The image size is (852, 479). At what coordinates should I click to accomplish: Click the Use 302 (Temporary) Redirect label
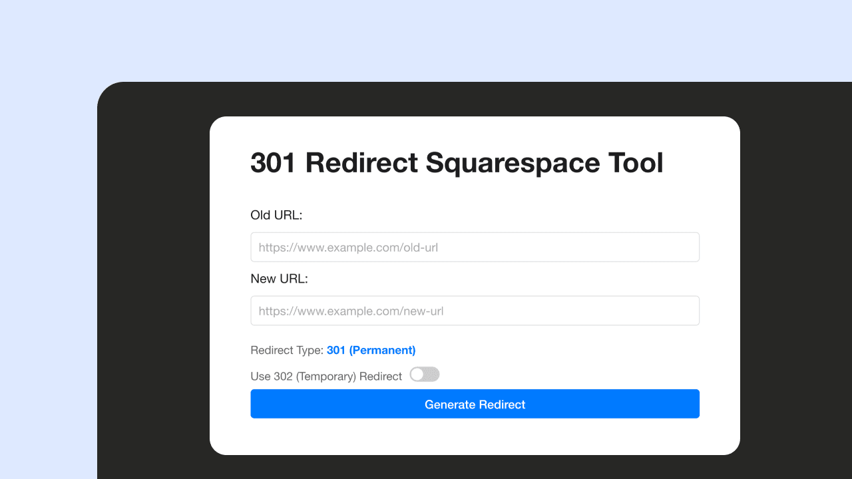(x=326, y=376)
